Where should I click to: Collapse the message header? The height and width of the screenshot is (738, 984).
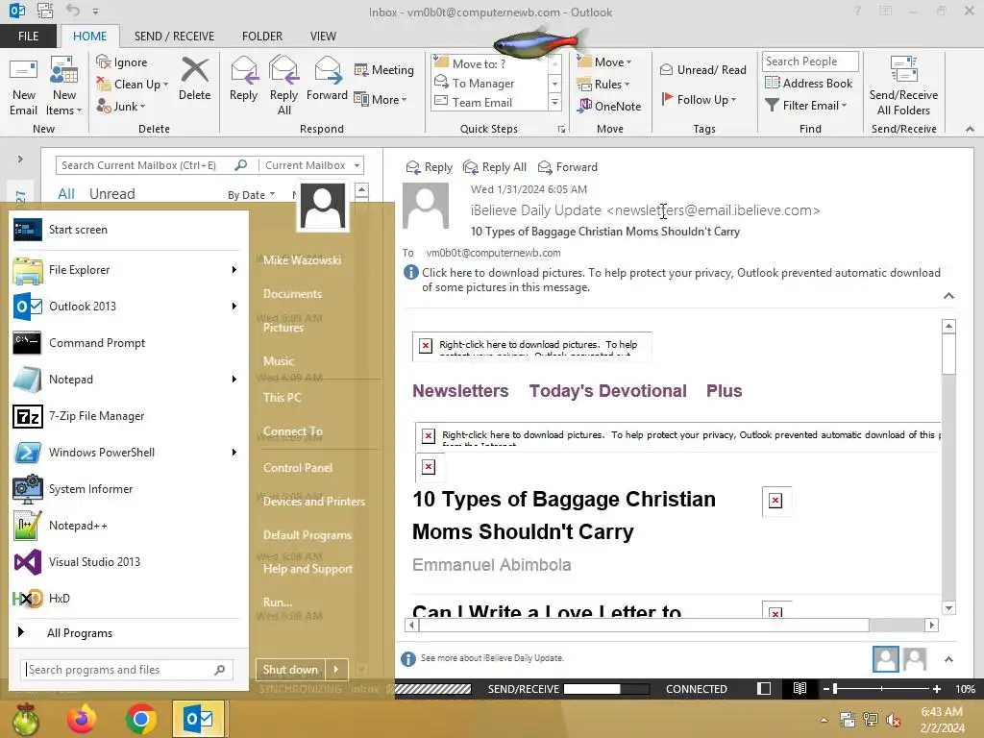(948, 296)
